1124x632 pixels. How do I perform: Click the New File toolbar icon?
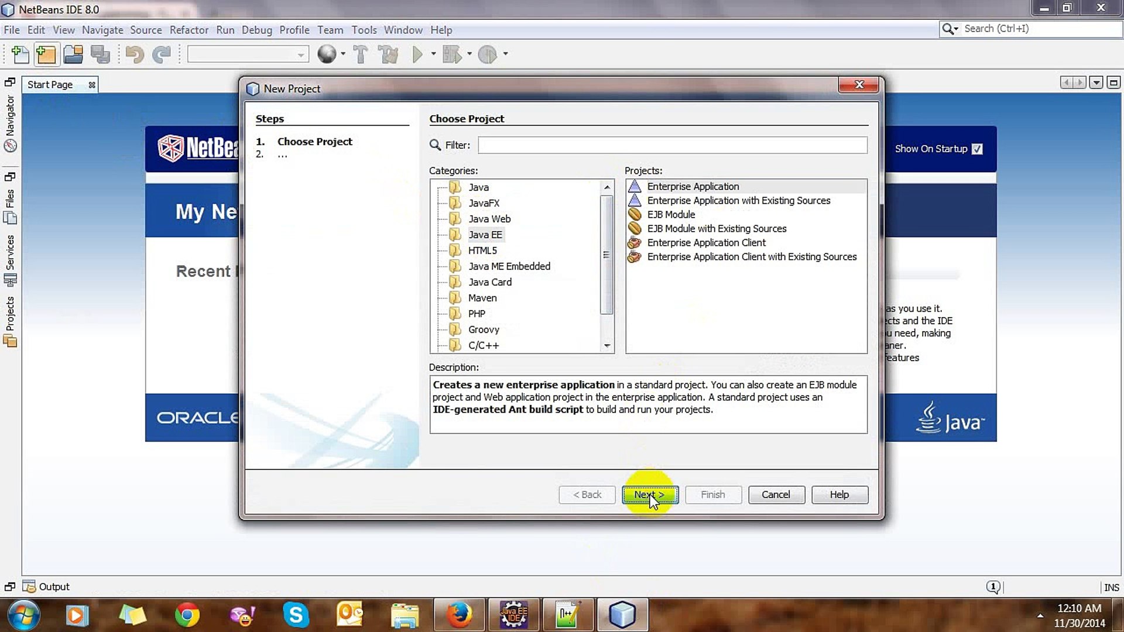pos(20,54)
